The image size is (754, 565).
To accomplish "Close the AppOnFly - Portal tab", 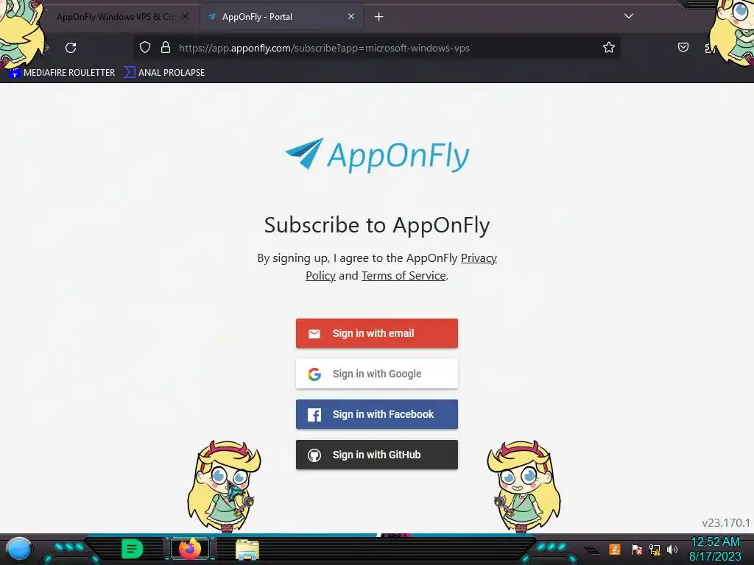I will click(351, 17).
